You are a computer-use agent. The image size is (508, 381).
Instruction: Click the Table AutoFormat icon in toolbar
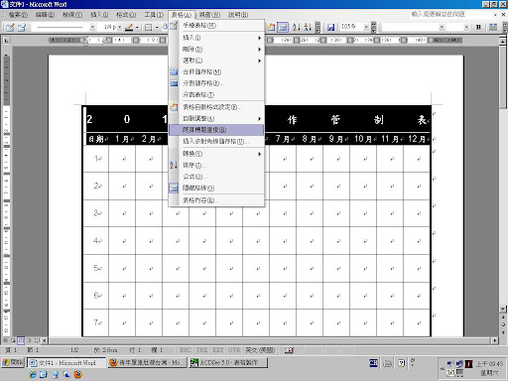[x=271, y=27]
